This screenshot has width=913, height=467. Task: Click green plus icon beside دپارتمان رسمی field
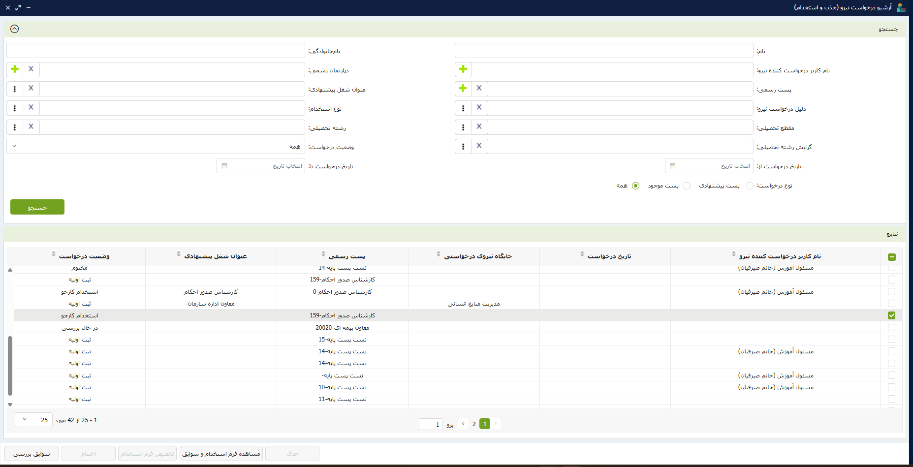click(x=15, y=69)
